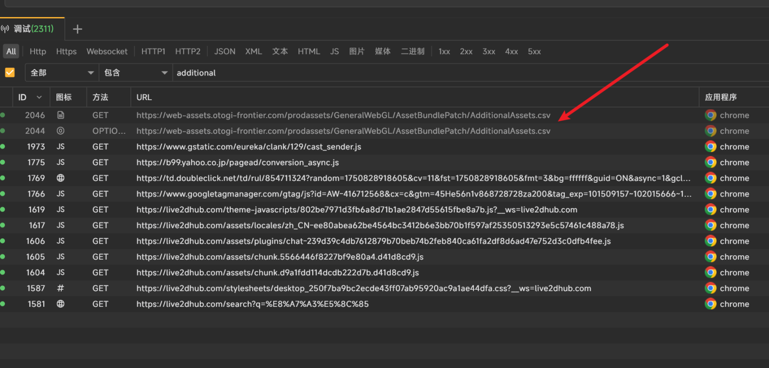Image resolution: width=769 pixels, height=368 pixels.
Task: Show only 文本 text responses
Action: click(280, 51)
